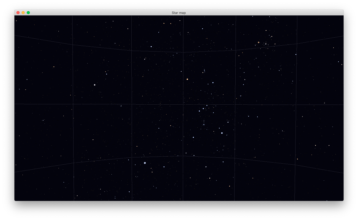Zoom the Star map window with green button

coord(28,13)
